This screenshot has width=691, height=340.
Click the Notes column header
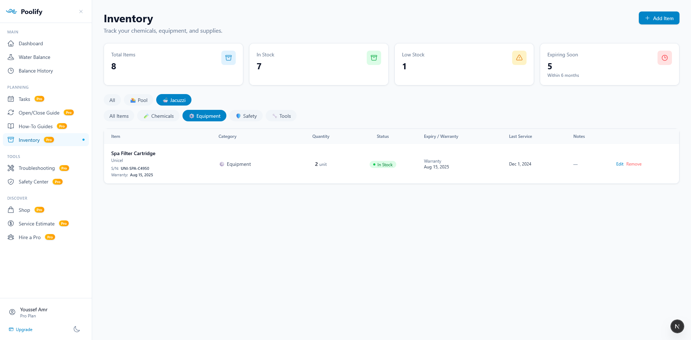click(579, 136)
